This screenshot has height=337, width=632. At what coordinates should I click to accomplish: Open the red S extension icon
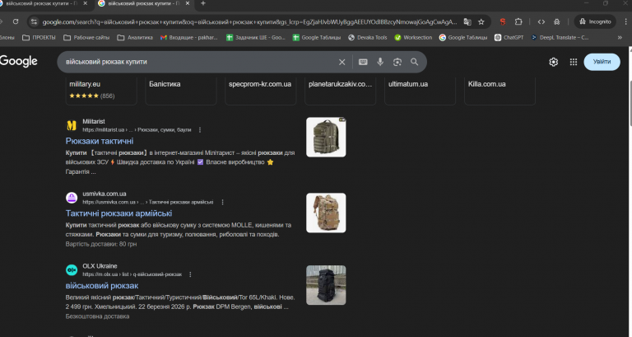(503, 21)
